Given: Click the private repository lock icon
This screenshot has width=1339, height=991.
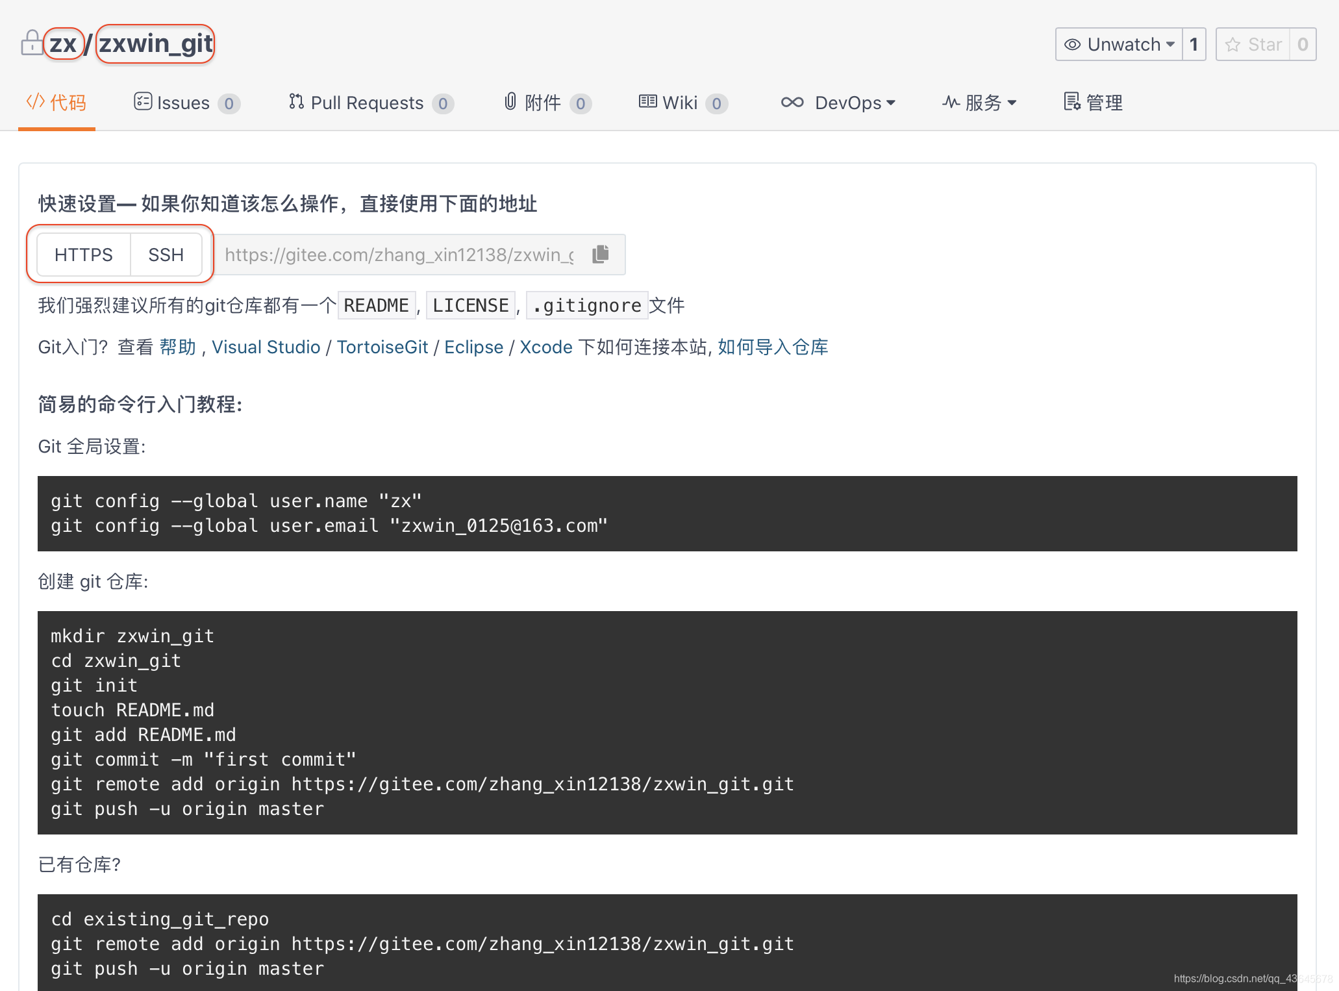Looking at the screenshot, I should (x=32, y=44).
